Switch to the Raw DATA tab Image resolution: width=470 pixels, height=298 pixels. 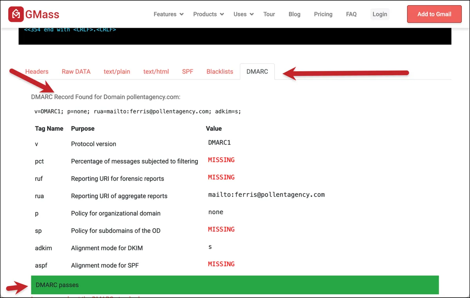click(76, 72)
